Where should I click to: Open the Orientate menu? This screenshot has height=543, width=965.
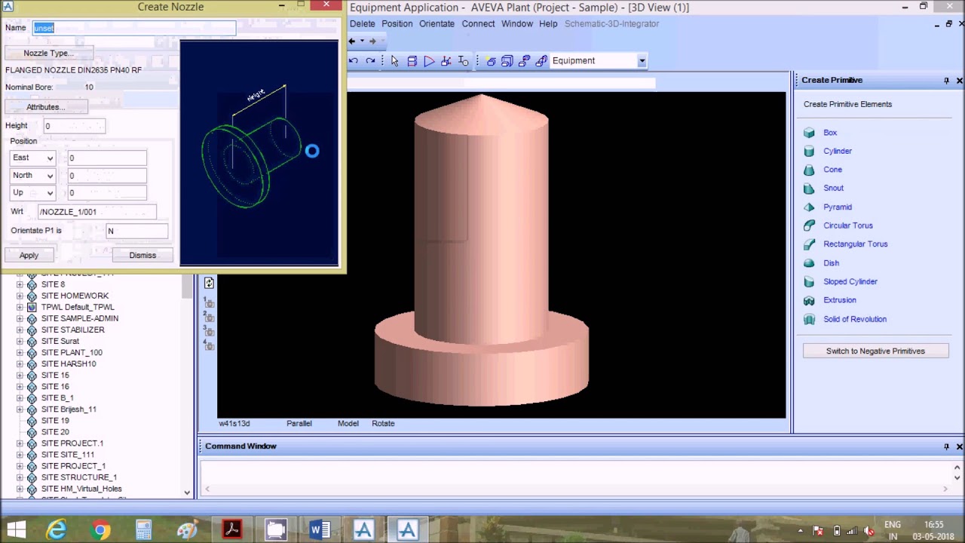[x=437, y=23]
